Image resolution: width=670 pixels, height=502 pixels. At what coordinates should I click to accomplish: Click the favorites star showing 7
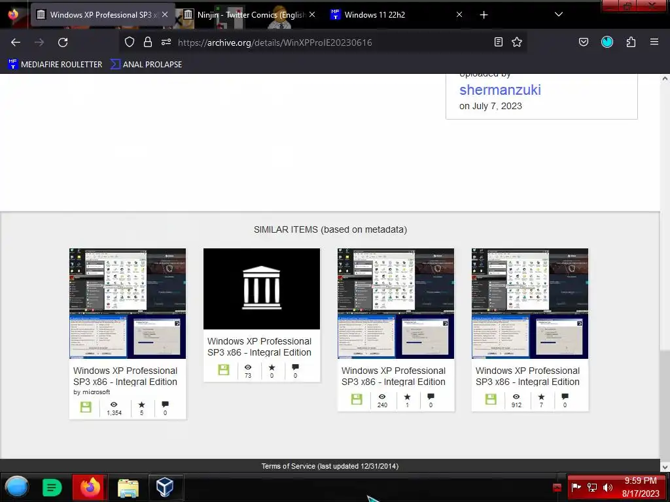click(541, 397)
